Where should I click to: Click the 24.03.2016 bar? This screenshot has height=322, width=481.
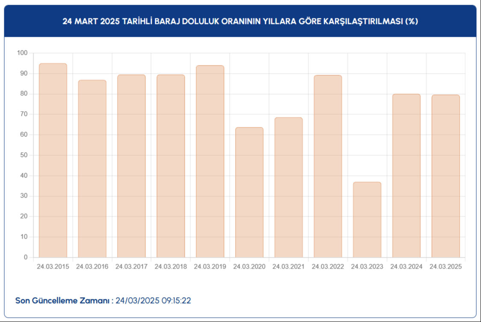point(91,167)
